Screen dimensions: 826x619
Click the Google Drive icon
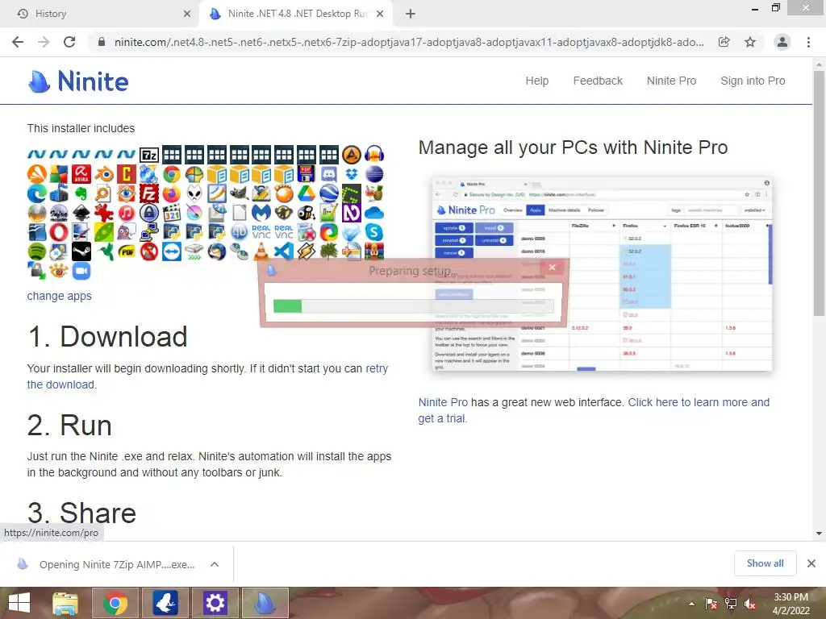pyautogui.click(x=307, y=193)
